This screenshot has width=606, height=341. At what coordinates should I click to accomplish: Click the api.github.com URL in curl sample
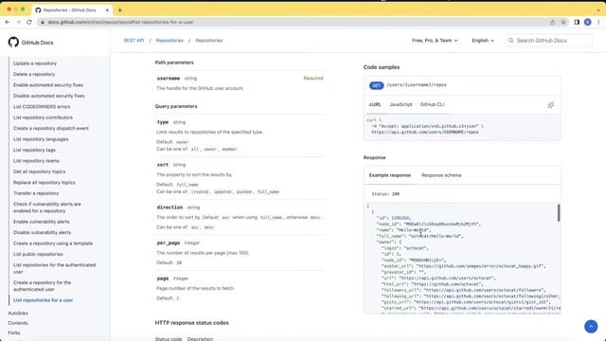click(x=425, y=133)
